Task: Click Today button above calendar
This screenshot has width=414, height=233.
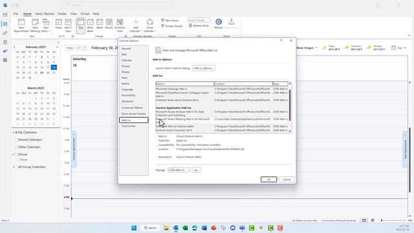Action: click(69, 48)
